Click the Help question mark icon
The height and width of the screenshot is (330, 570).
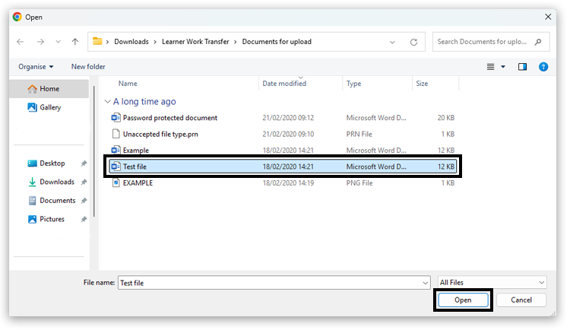tap(543, 67)
